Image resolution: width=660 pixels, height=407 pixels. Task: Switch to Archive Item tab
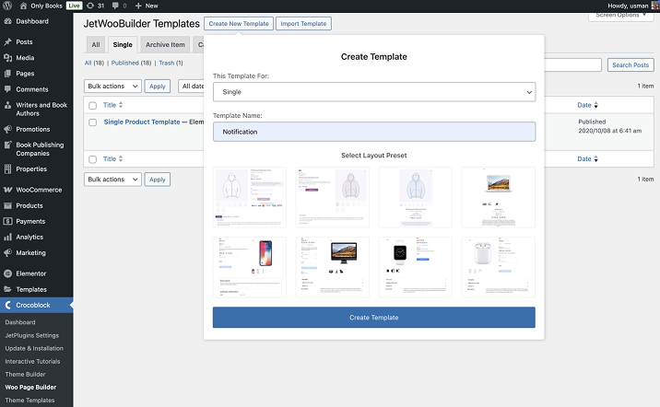click(165, 44)
